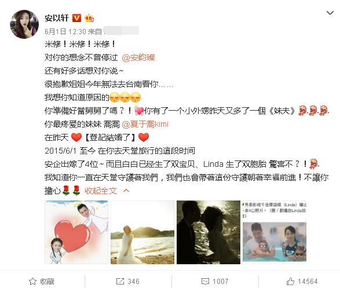Open the @安鈞璨 mention link
Viewport: 340px width, 288px height.
point(138,58)
